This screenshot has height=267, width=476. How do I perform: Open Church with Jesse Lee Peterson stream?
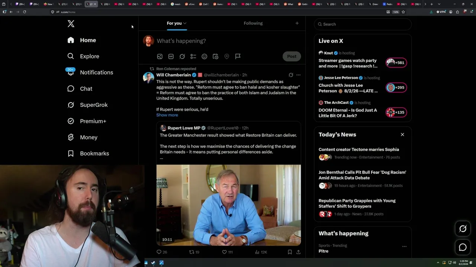click(x=363, y=85)
